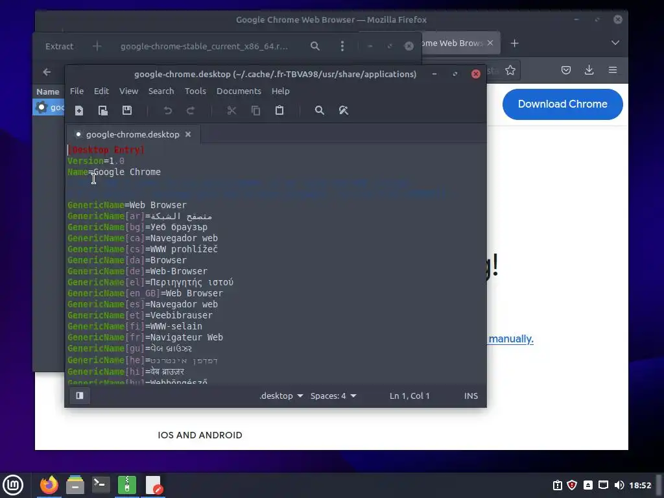Screen dimensions: 664x498
Task: Click the Version=1.0 line in the editor
Action: tap(96, 161)
